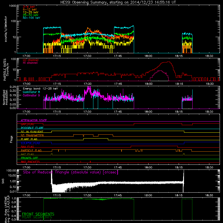Viewport: 223px width, 223px height.
Task: Select the 3-6 keV legend label
Action: [x=29, y=7]
